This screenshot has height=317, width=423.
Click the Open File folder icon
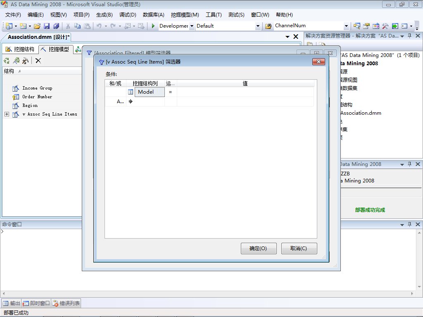(x=37, y=26)
